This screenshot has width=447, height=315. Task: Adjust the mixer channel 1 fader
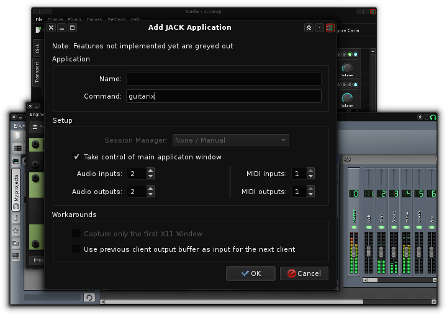(x=369, y=252)
